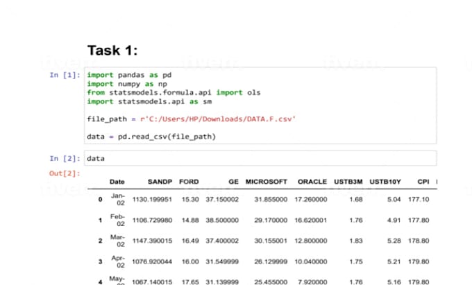472x285 pixels.
Task: Click the cell value '1130.199951'
Action: (152, 199)
